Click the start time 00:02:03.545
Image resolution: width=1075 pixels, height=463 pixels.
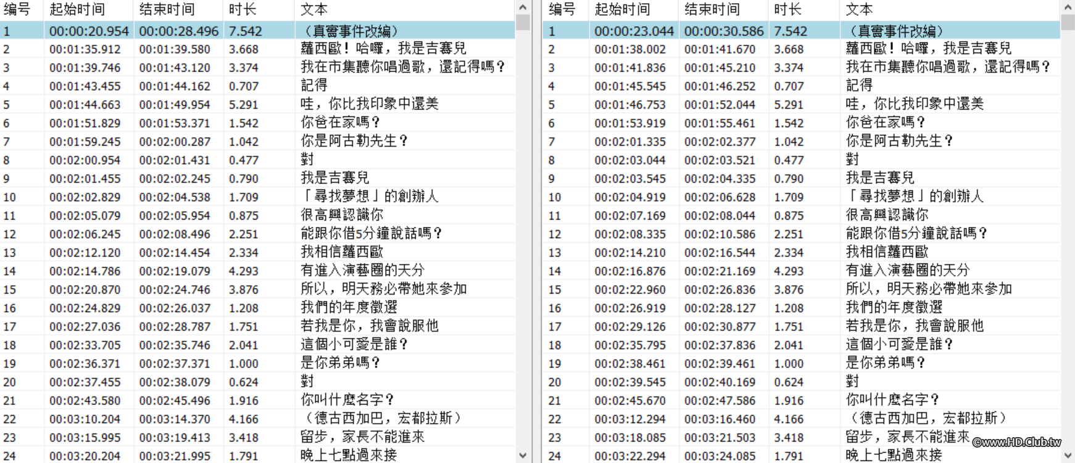(x=631, y=179)
